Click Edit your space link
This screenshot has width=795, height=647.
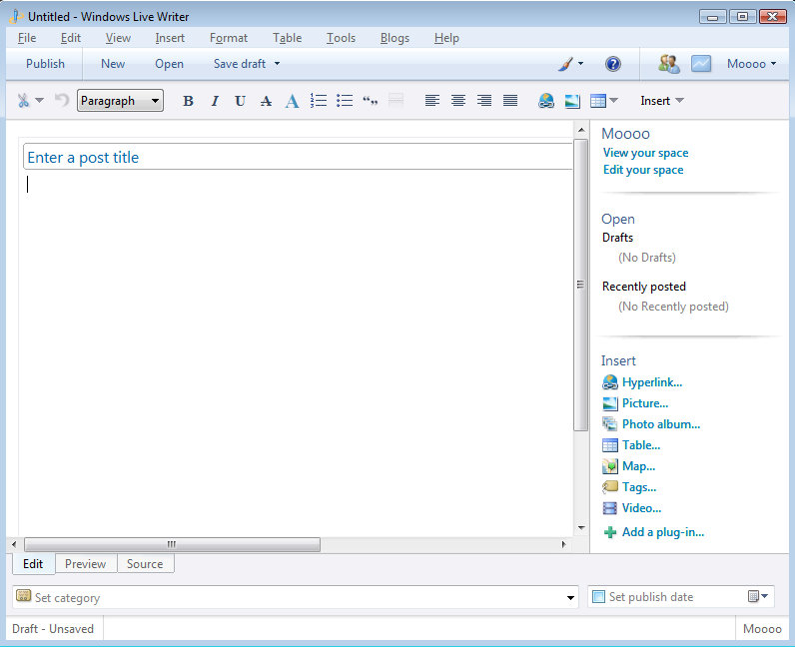pyautogui.click(x=643, y=170)
